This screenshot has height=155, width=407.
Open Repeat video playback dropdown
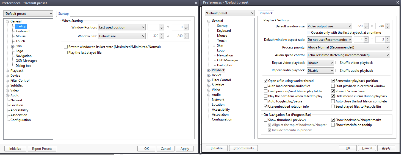coord(320,63)
